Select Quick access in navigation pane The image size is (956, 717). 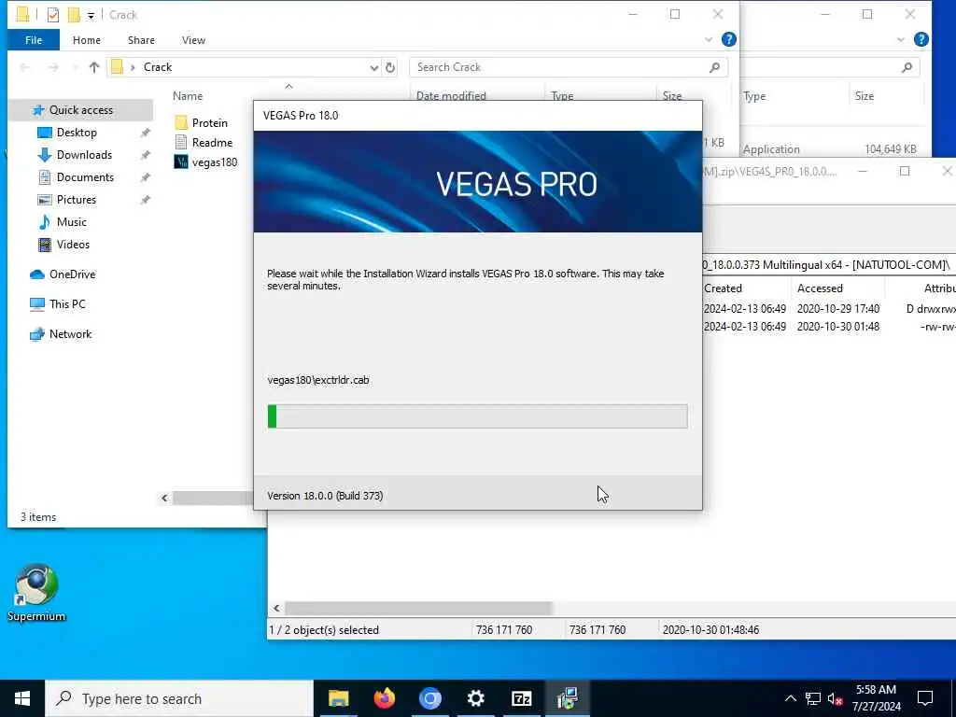81,110
